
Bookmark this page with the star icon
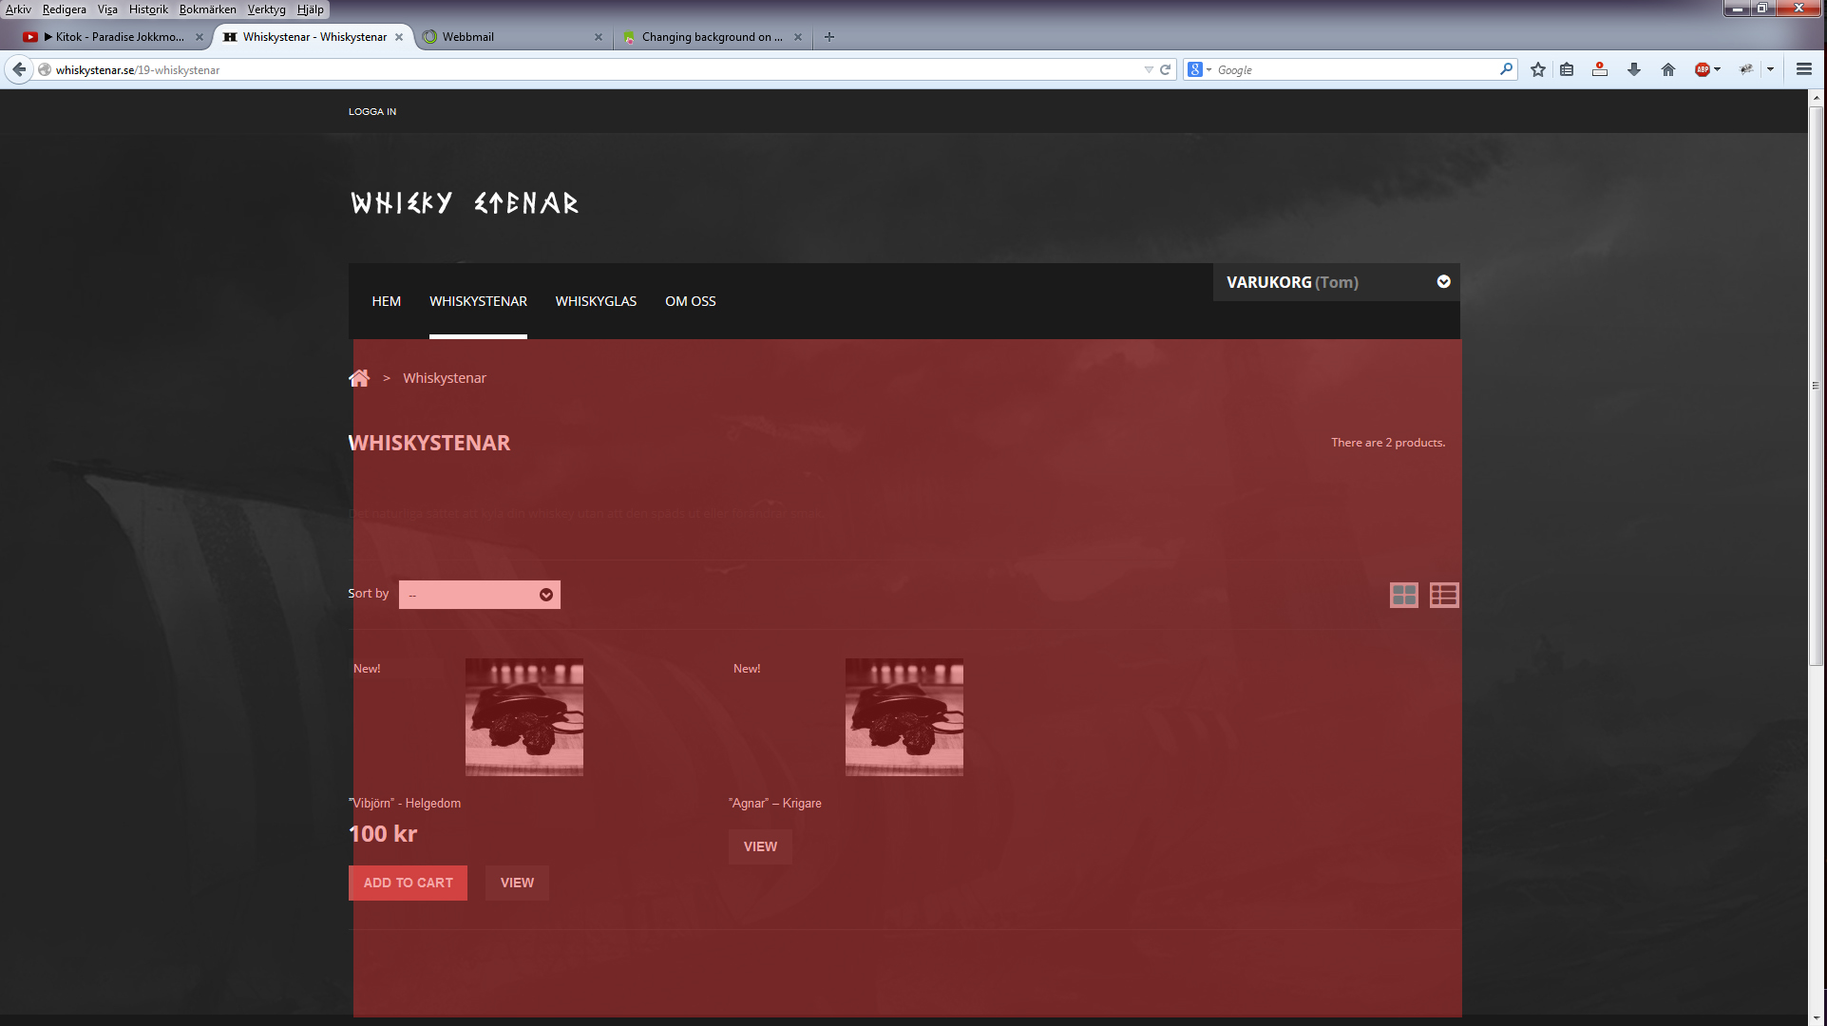coord(1538,69)
